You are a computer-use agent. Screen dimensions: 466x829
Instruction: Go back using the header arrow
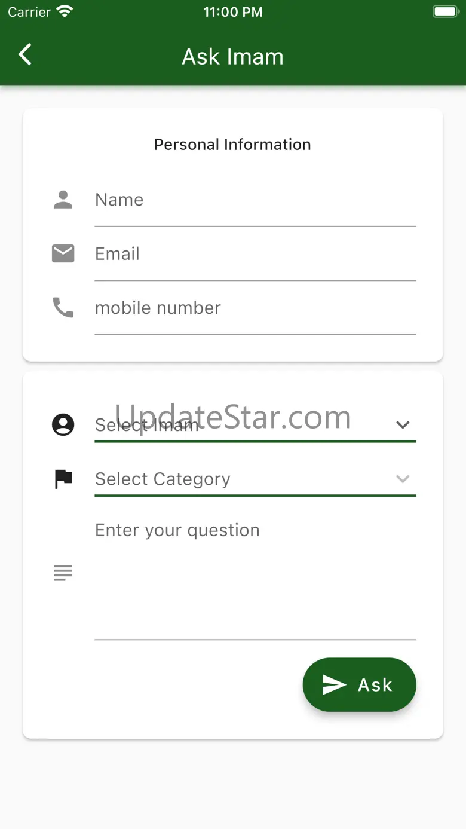tap(25, 54)
